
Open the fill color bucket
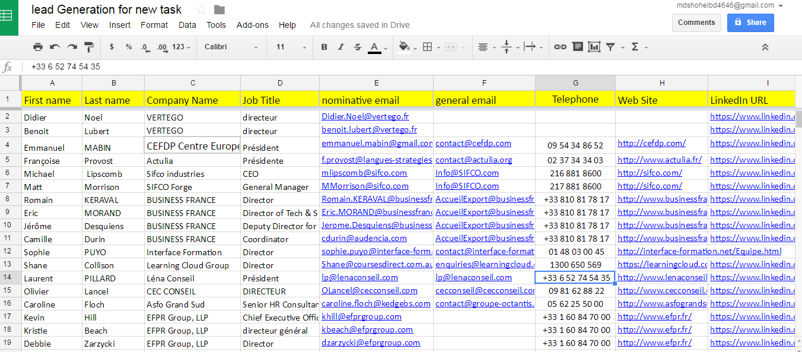(x=406, y=47)
